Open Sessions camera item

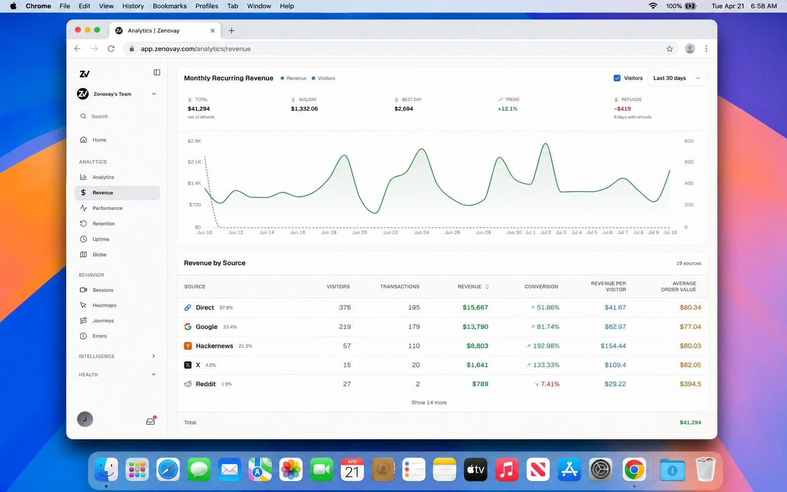117,290
